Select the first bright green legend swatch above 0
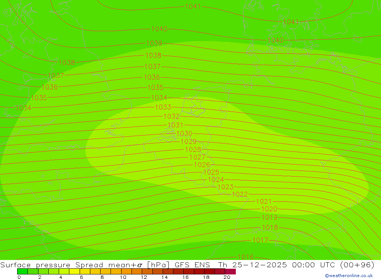Screen dimensions: 381x279 pyautogui.click(x=22, y=271)
